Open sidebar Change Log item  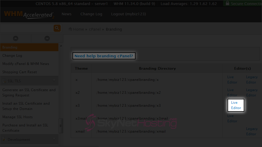coord(12,56)
